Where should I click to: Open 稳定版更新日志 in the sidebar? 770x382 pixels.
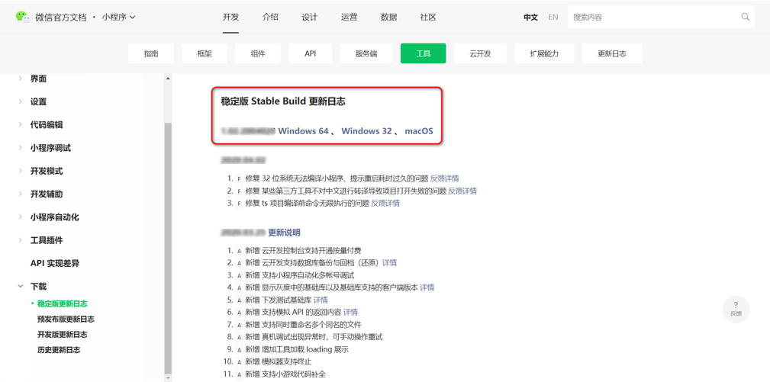(63, 303)
